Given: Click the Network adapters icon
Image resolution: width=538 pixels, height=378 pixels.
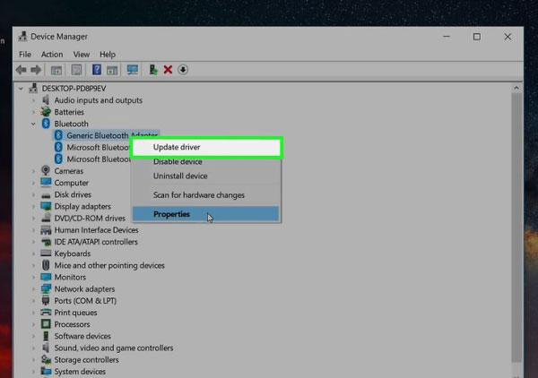Looking at the screenshot, I should click(46, 288).
